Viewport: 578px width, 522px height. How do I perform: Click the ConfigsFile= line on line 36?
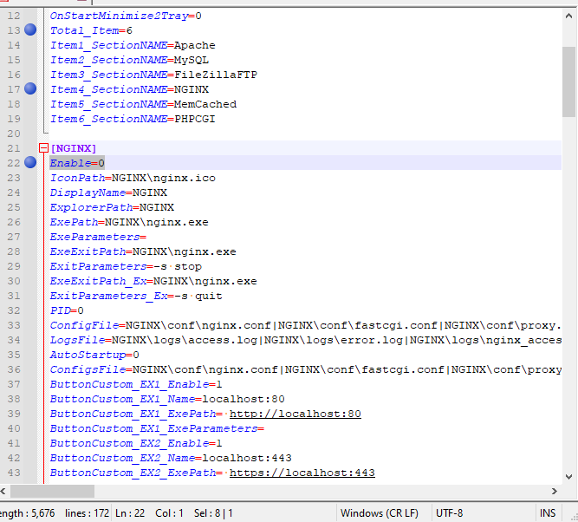coord(306,369)
